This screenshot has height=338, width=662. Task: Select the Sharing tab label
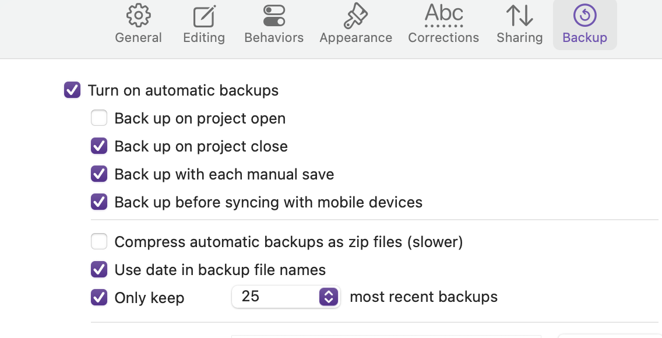click(x=519, y=38)
